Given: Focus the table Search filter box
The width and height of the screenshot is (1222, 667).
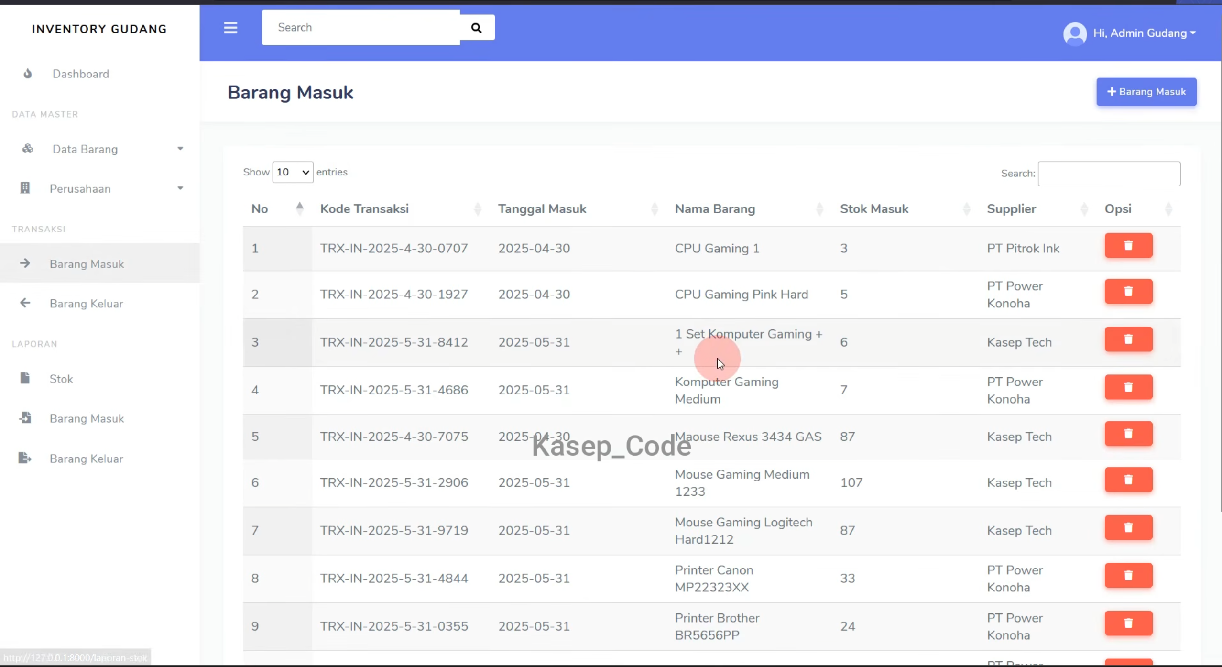Looking at the screenshot, I should [x=1109, y=174].
